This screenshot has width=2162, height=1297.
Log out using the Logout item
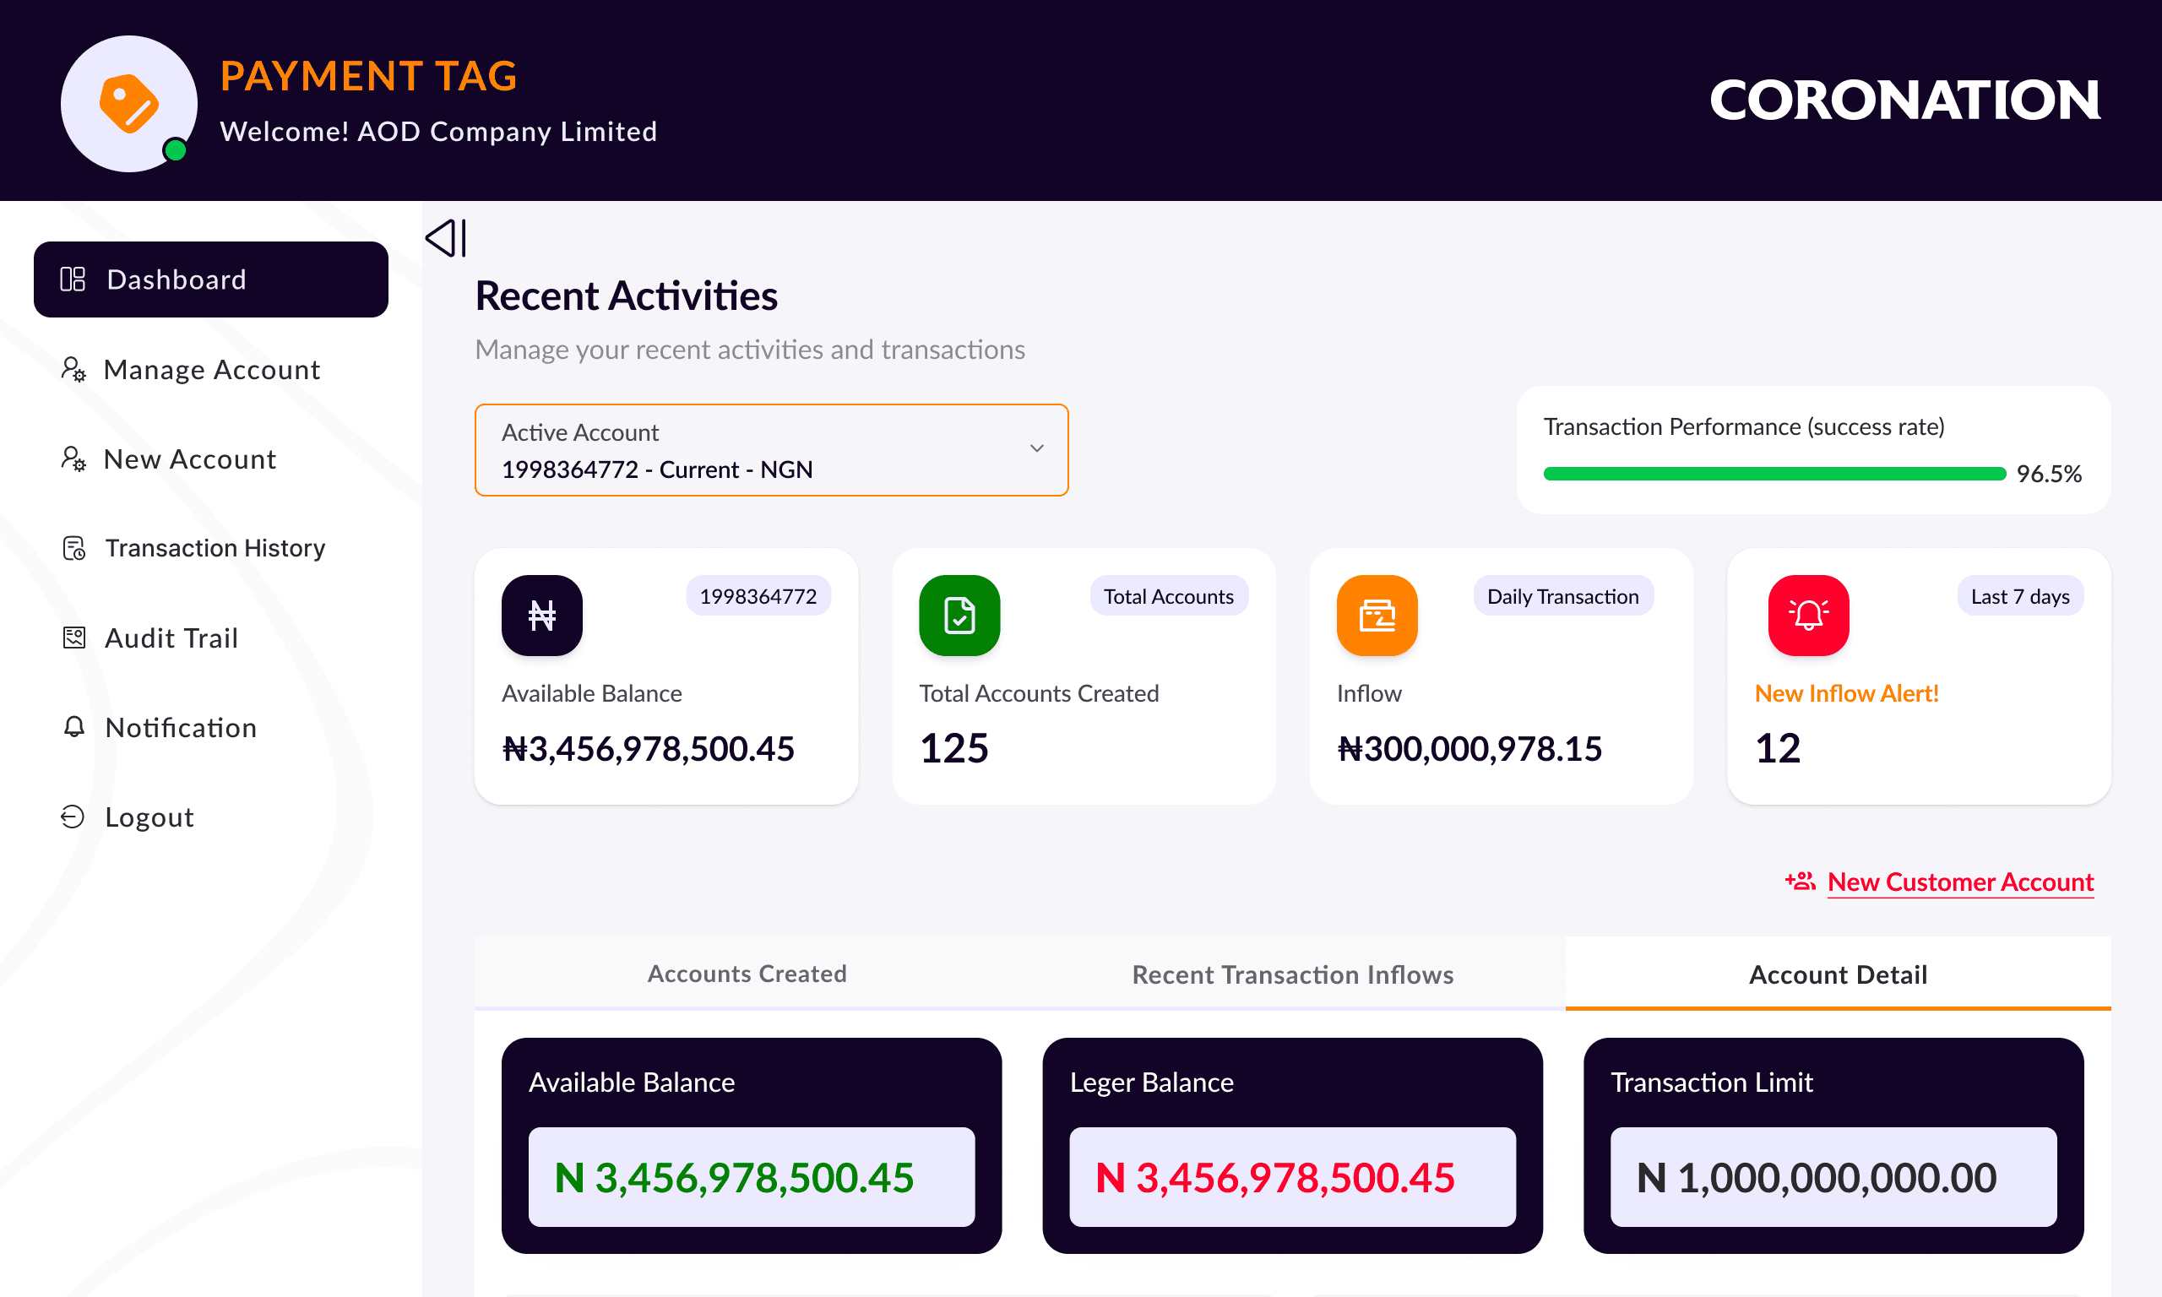149,817
